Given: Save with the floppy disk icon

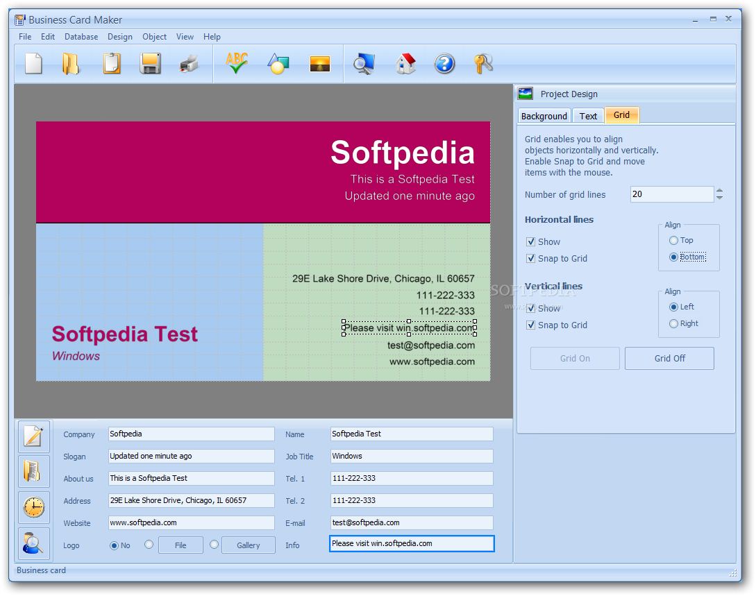Looking at the screenshot, I should [150, 64].
